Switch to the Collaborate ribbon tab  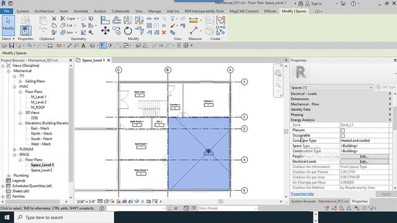coord(120,11)
